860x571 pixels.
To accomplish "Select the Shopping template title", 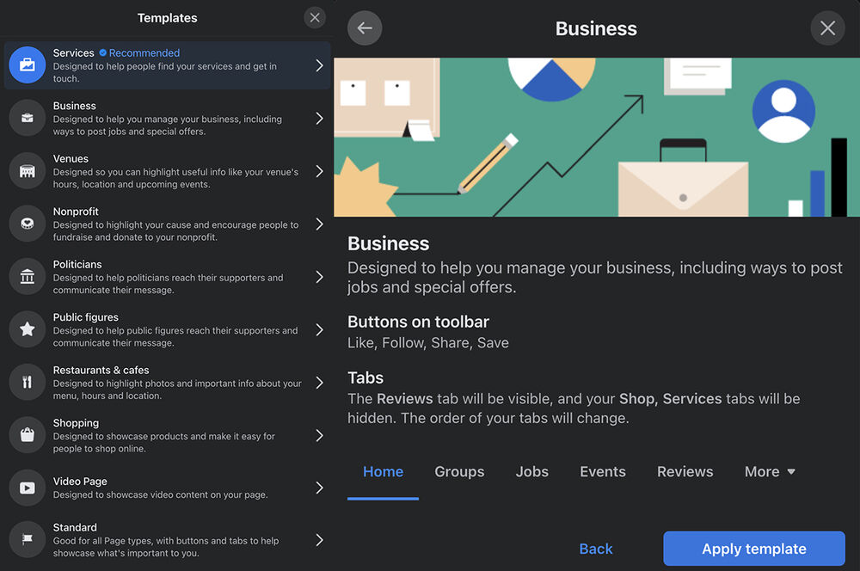I will 76,423.
